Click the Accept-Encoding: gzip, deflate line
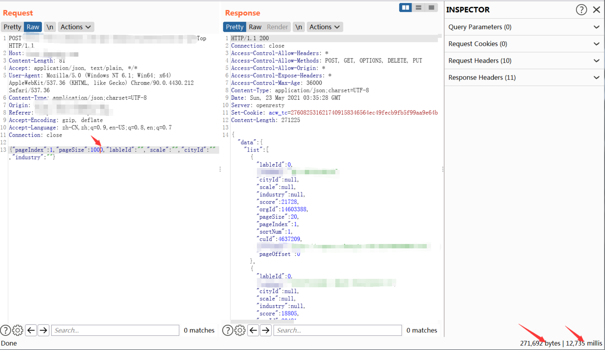 point(56,120)
